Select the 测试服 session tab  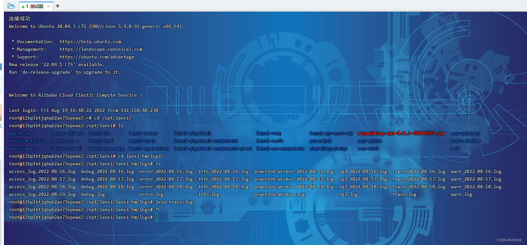pos(36,6)
